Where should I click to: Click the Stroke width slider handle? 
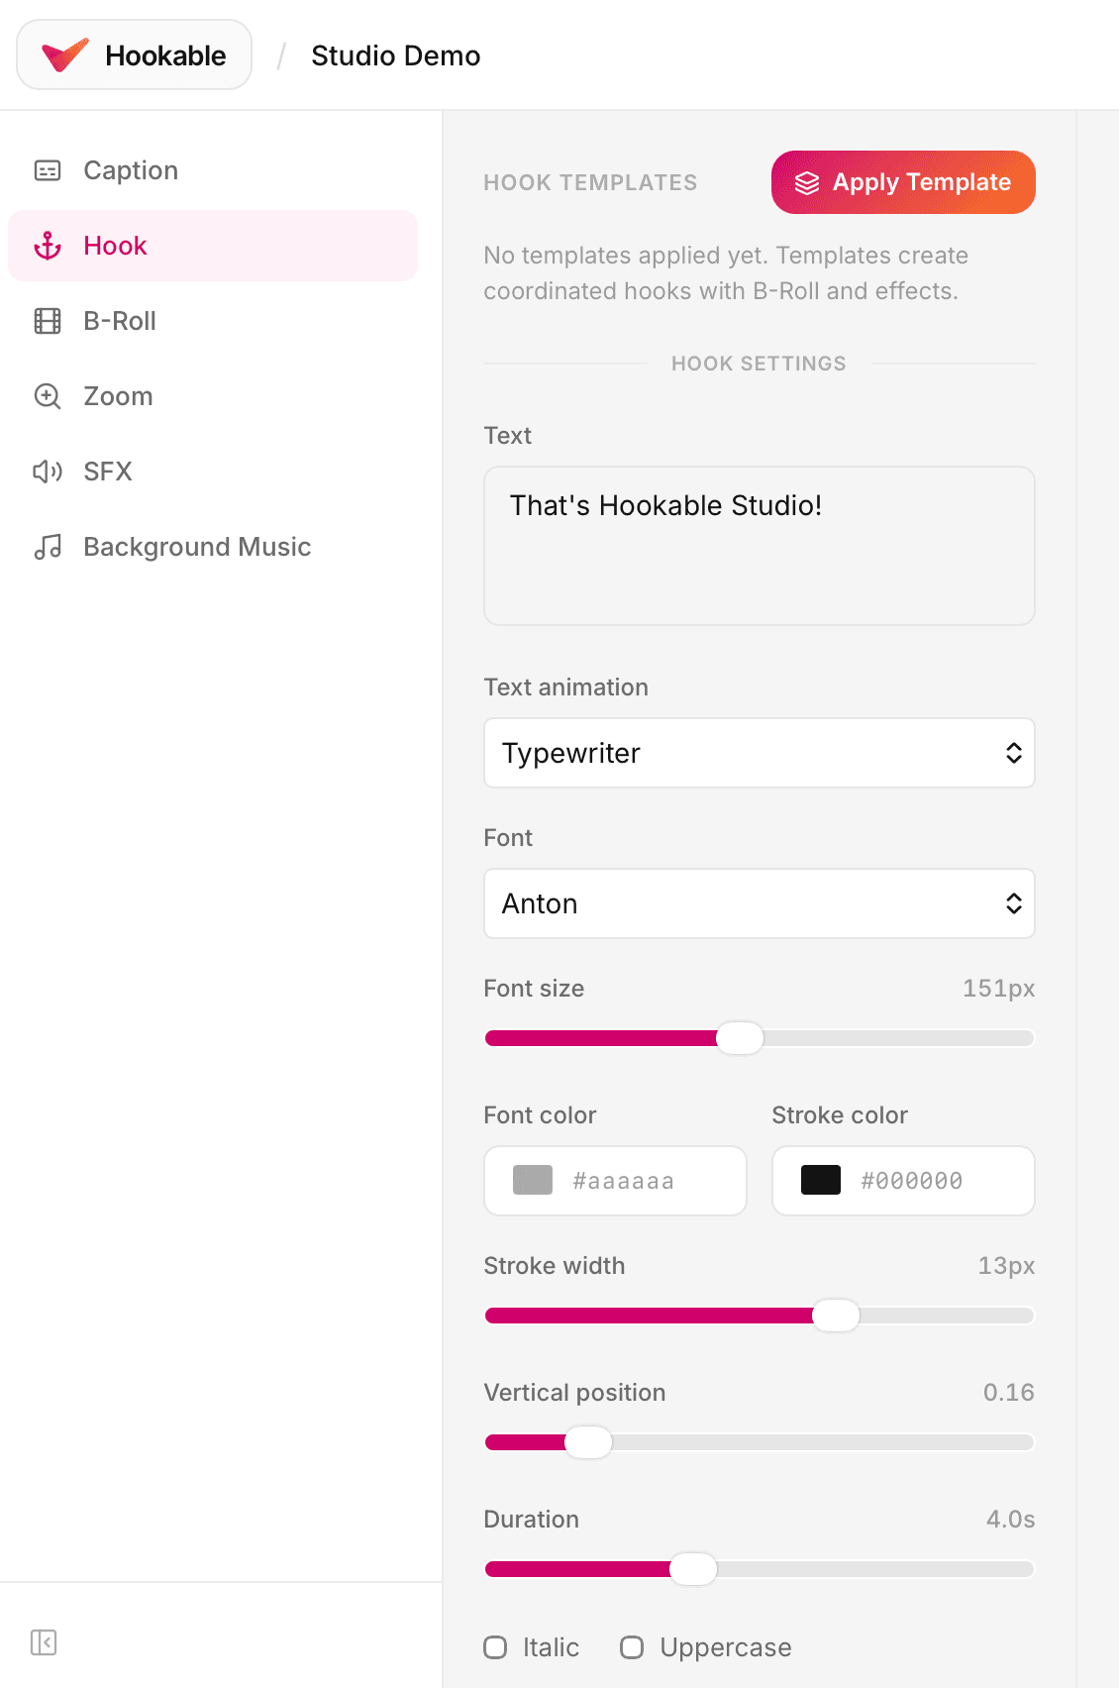(x=836, y=1316)
